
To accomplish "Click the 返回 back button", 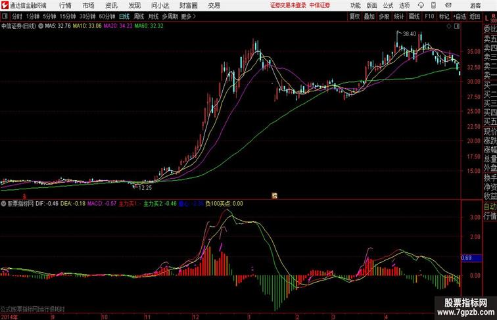I will click(x=475, y=16).
